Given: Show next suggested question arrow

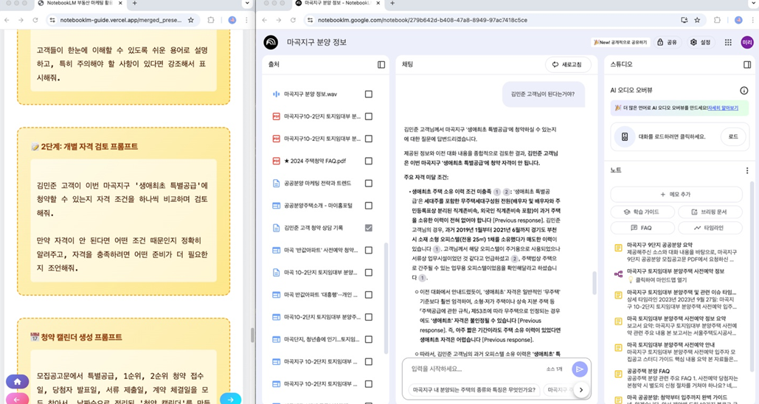Looking at the screenshot, I should pyautogui.click(x=581, y=389).
